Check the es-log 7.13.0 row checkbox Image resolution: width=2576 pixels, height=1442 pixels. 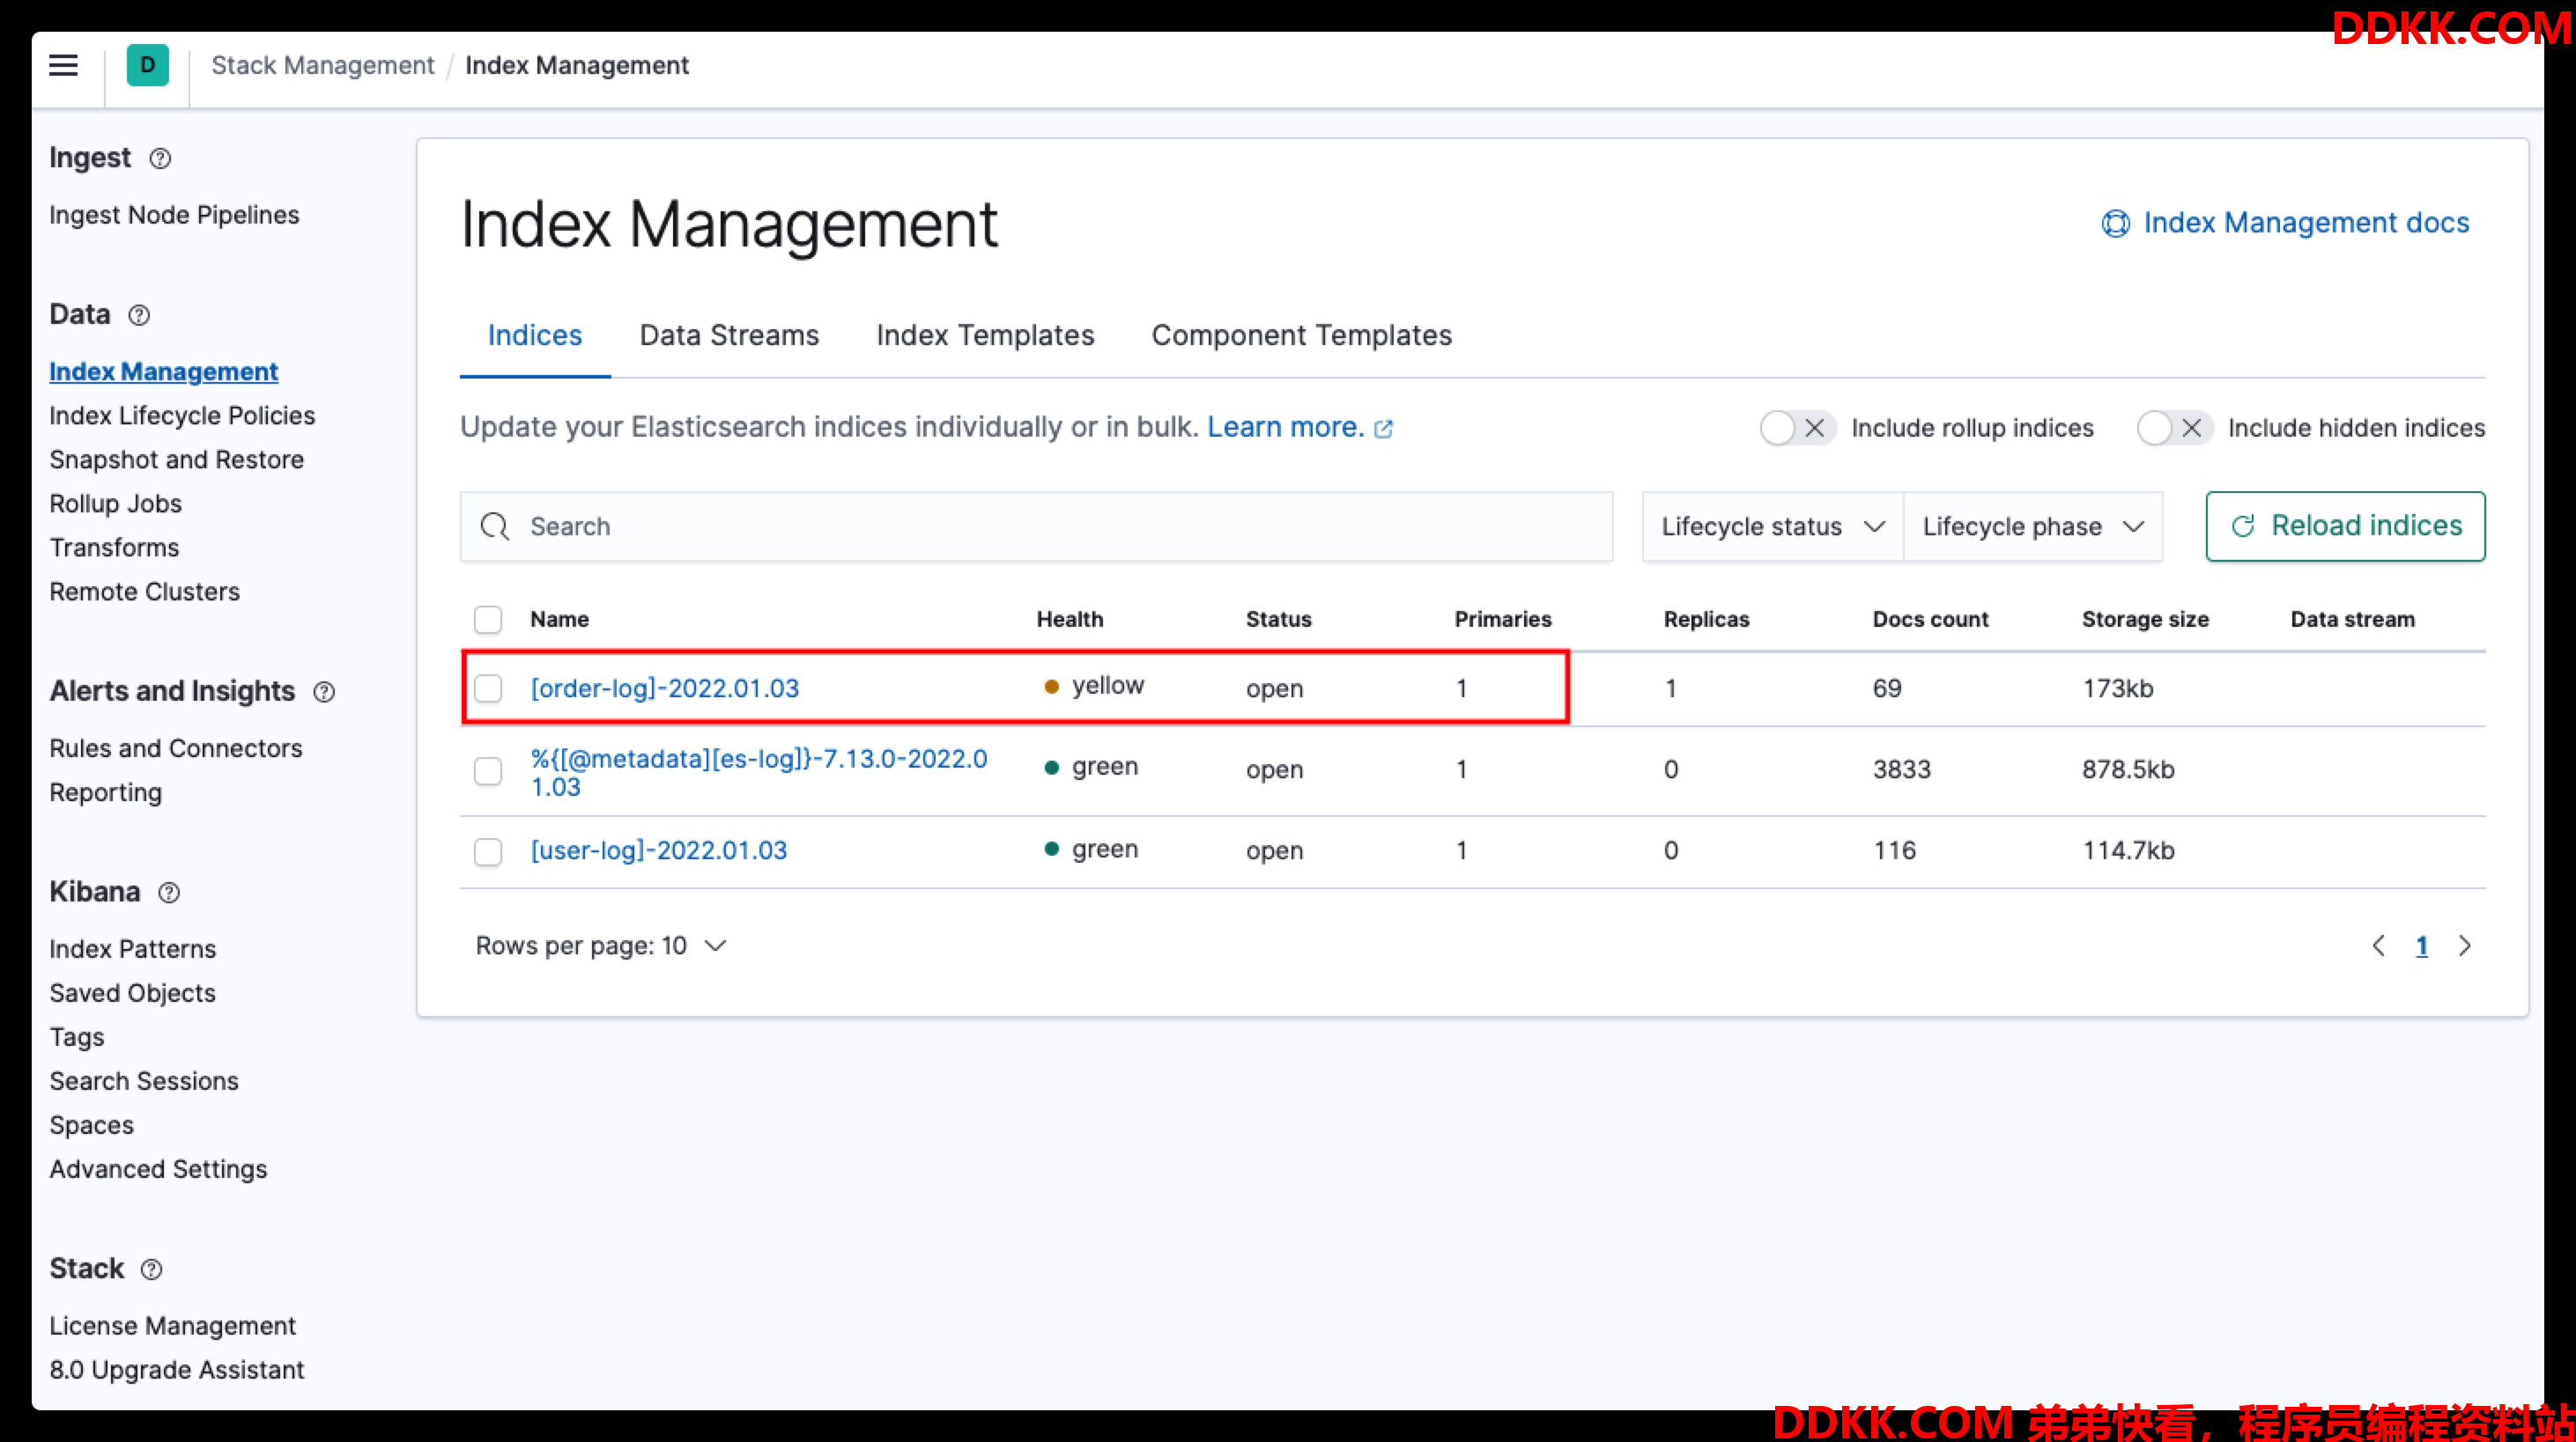tap(488, 770)
